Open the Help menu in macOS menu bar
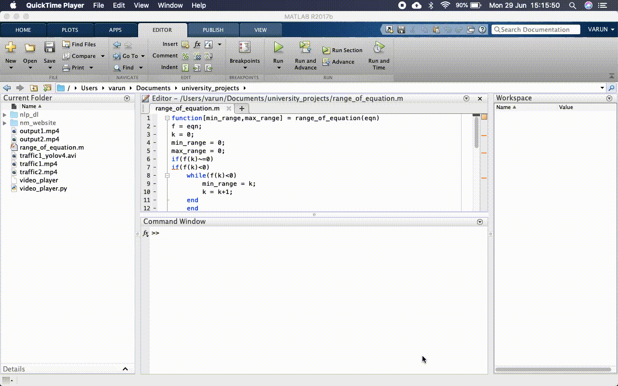This screenshot has height=386, width=618. (199, 5)
